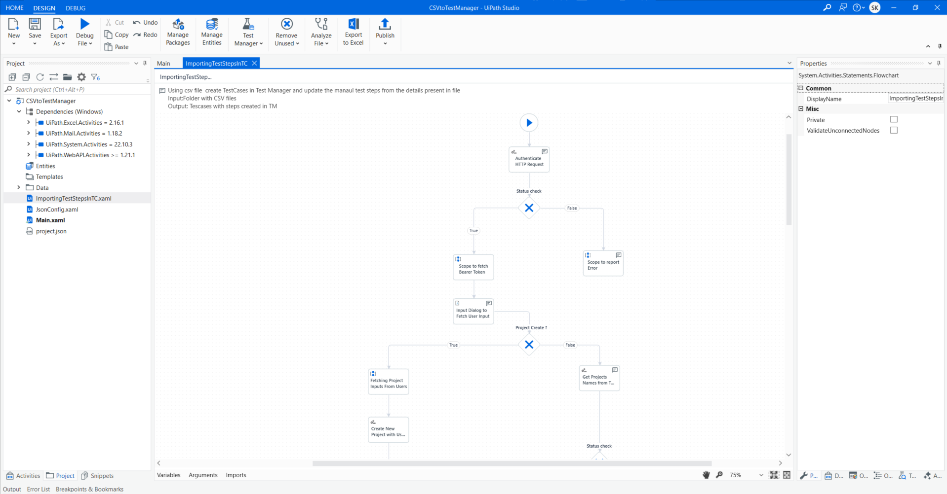Image resolution: width=947 pixels, height=494 pixels.
Task: Click the New file icon in ribbon
Action: coord(14,24)
